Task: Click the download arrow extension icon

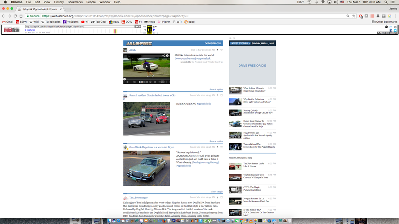Action: coord(378,16)
